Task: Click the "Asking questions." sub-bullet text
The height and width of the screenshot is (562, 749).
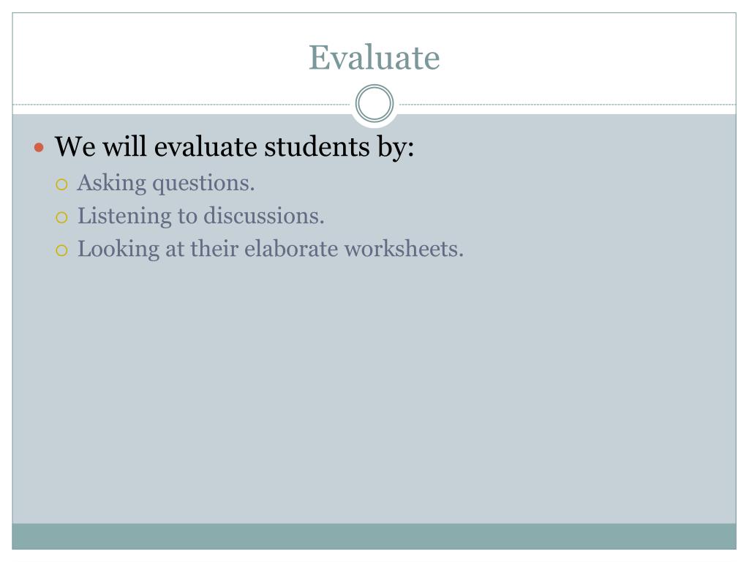Action: pos(166,183)
